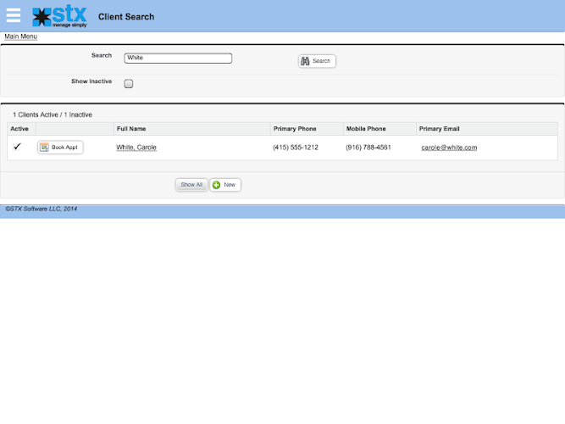Click the Client Search page title
565x424 pixels.
pos(126,17)
